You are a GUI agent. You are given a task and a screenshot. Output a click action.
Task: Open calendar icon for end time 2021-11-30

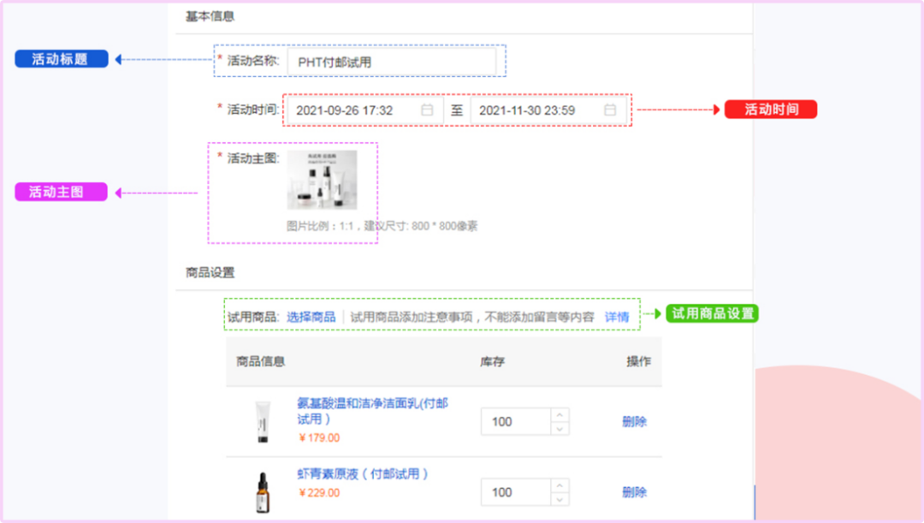point(610,110)
